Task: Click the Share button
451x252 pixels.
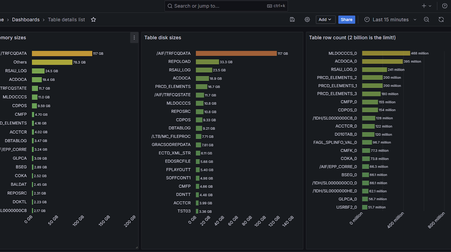Action: tap(346, 20)
